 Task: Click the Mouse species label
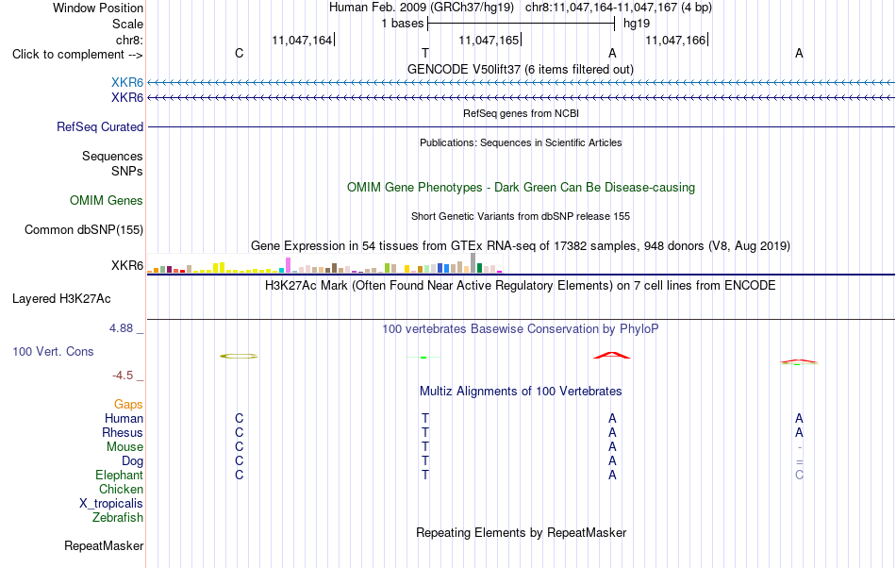point(124,447)
